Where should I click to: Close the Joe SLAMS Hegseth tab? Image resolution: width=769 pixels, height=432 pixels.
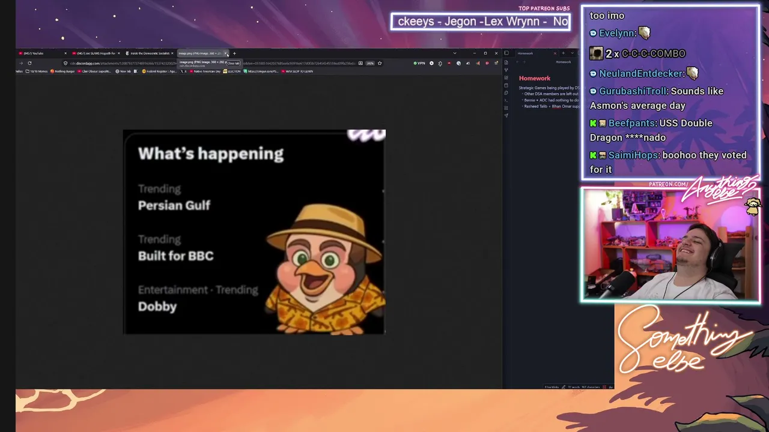point(118,53)
